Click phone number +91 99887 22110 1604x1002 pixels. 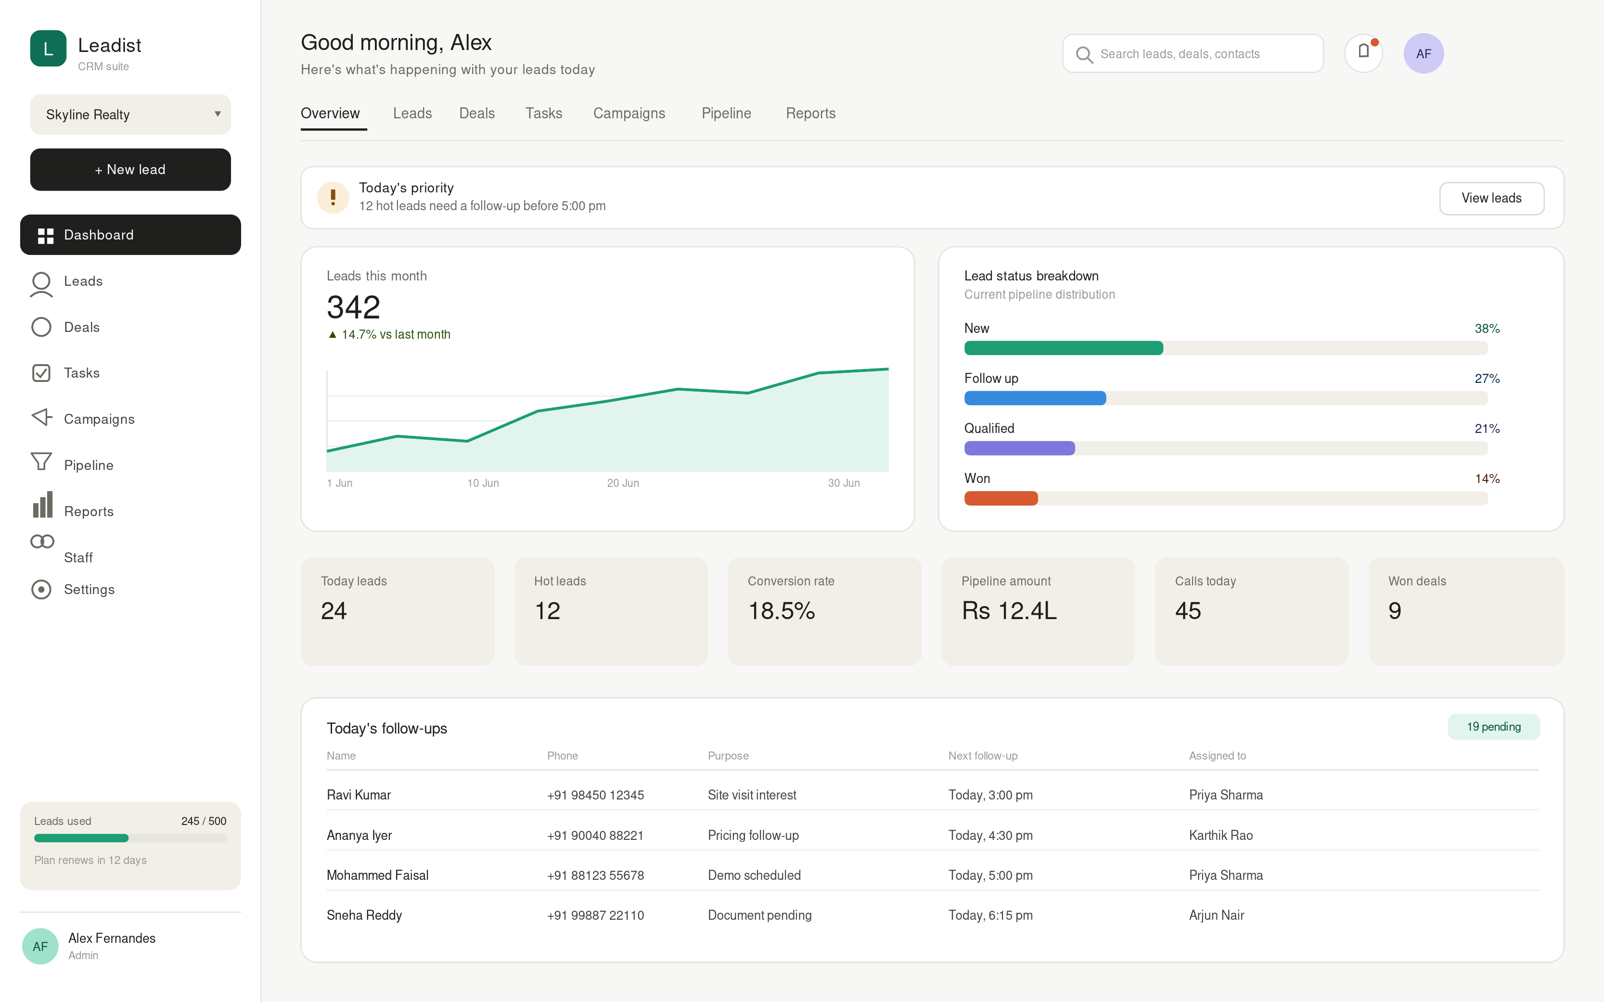pyautogui.click(x=595, y=916)
